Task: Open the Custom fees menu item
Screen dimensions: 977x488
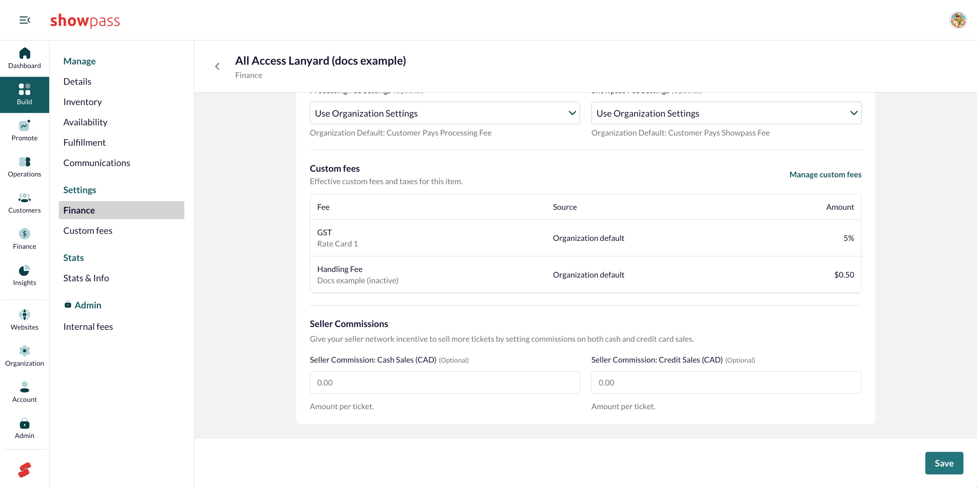Action: tap(88, 231)
